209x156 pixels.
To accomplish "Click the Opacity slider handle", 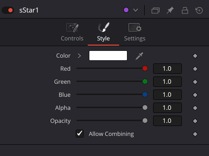I will pyautogui.click(x=145, y=121).
